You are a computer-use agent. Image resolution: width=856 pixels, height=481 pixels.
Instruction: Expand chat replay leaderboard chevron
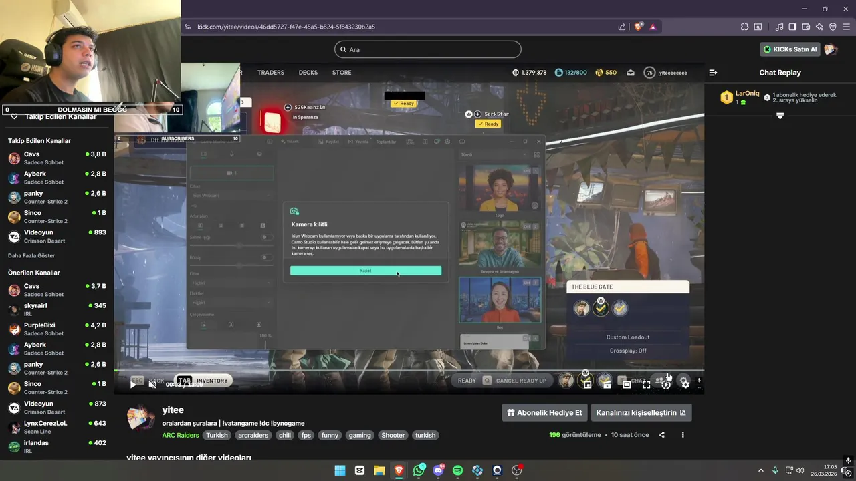[780, 116]
